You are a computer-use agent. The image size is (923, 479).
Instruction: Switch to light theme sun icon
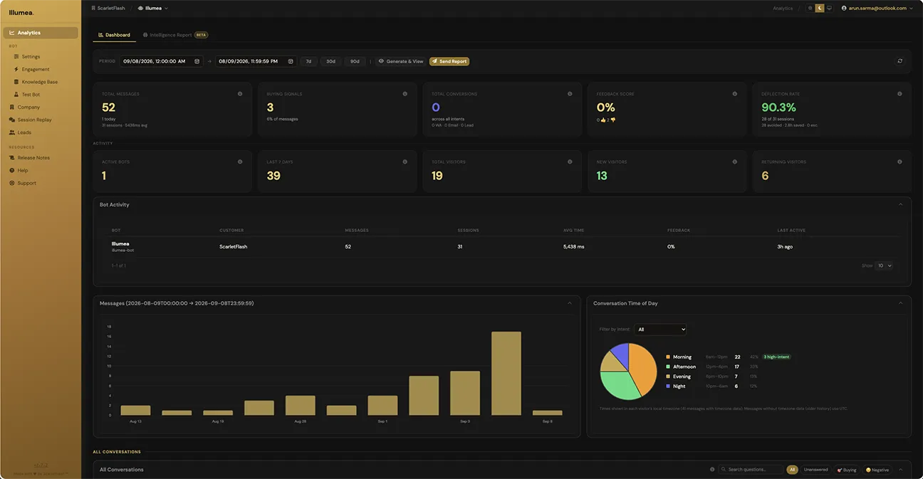(810, 8)
